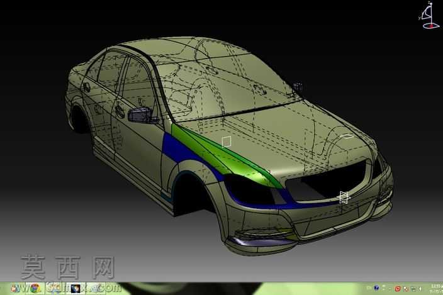Click the 3D compass in the viewport corner

429,15
